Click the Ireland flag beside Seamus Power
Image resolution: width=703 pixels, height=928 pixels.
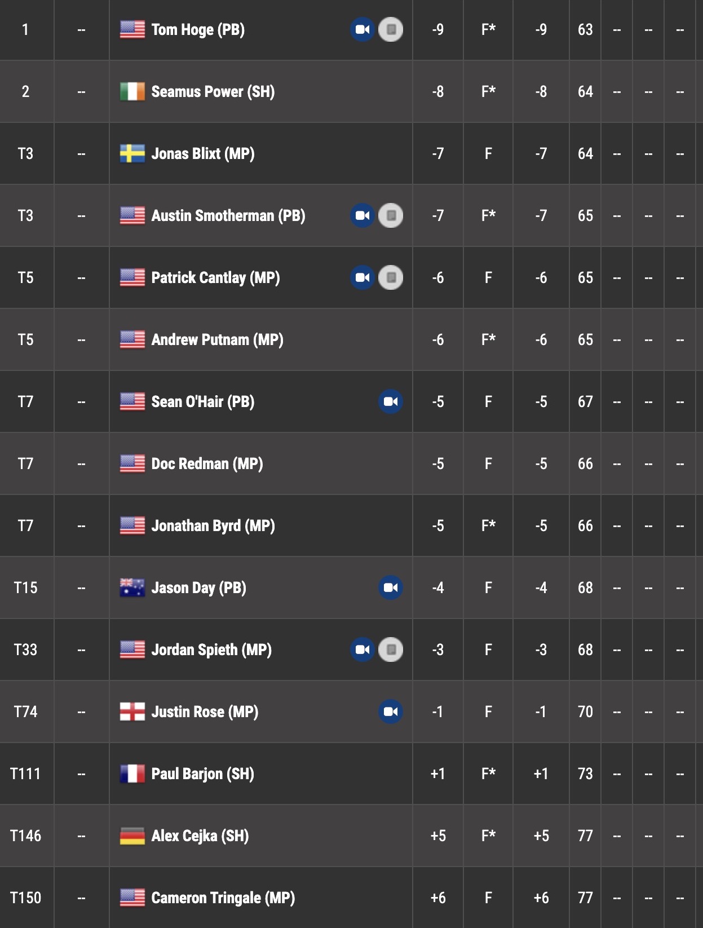click(132, 91)
